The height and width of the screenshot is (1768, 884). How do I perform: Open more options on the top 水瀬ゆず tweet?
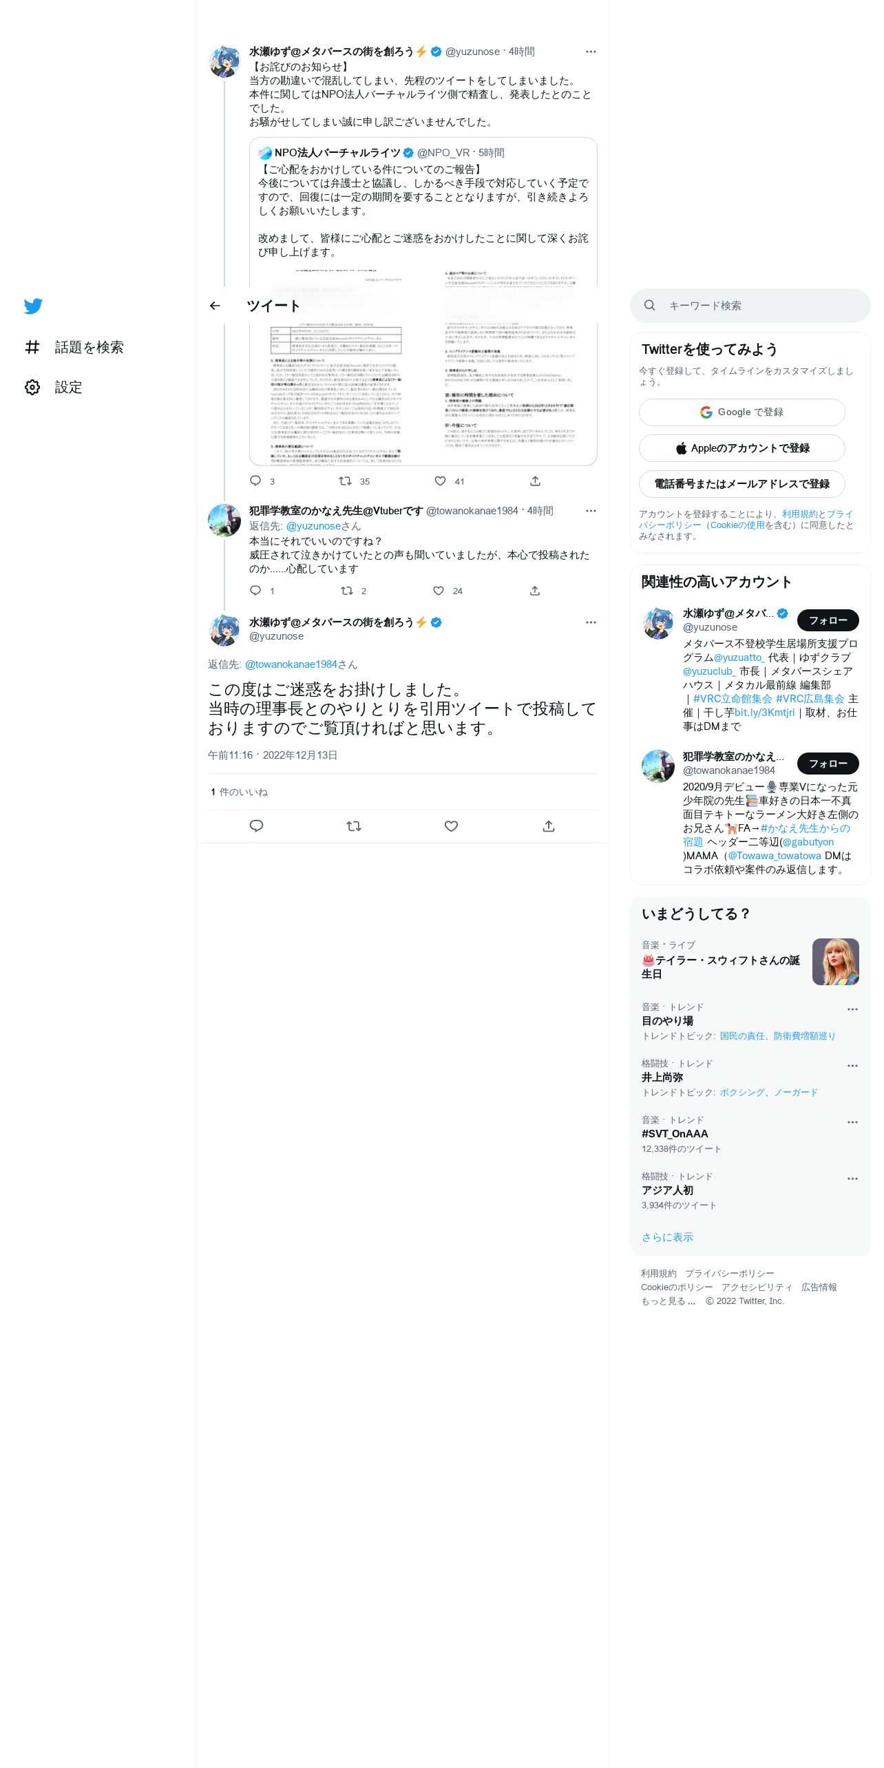pyautogui.click(x=591, y=52)
